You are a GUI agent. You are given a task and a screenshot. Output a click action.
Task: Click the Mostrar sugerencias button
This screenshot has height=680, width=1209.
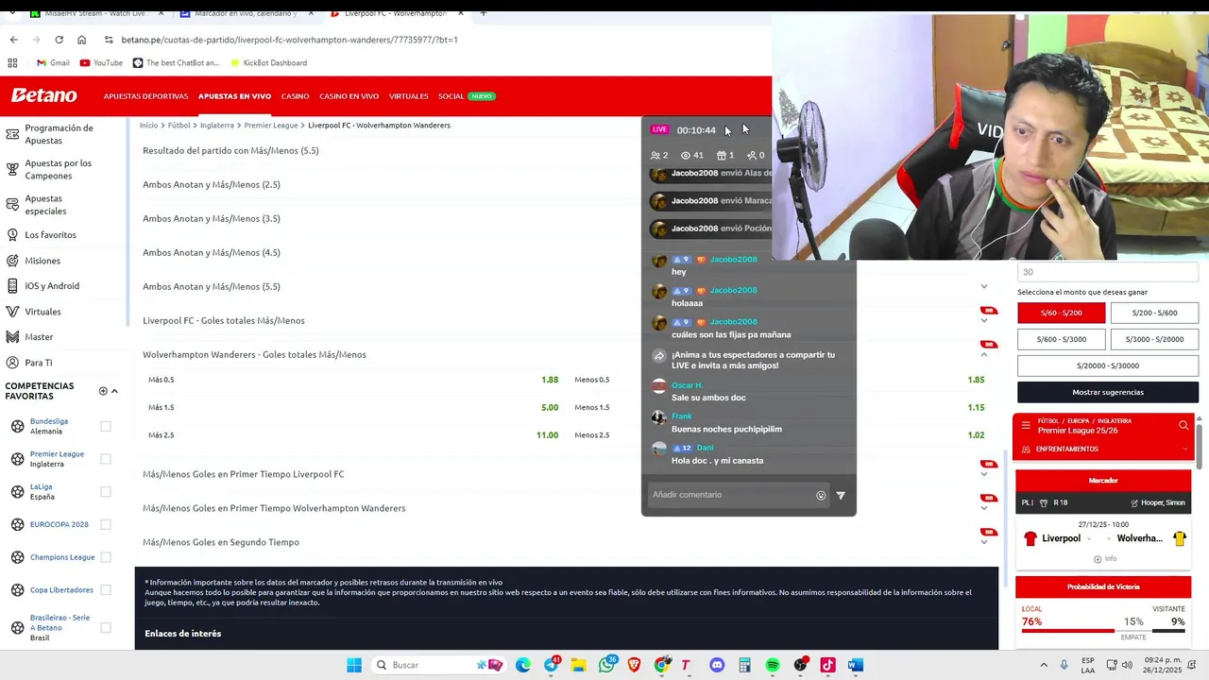click(1108, 392)
